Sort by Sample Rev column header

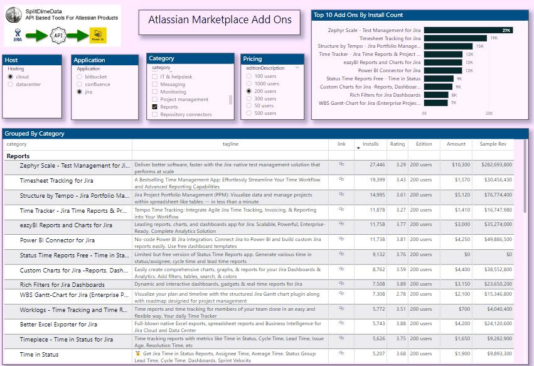(x=493, y=144)
